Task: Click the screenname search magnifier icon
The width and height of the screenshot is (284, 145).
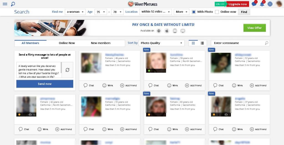Action: click(x=267, y=43)
